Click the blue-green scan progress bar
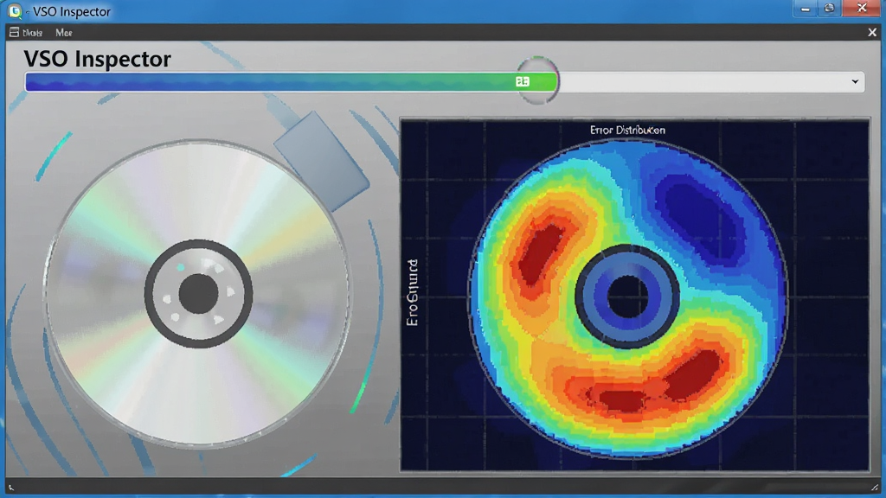Image resolution: width=886 pixels, height=498 pixels. coord(291,82)
